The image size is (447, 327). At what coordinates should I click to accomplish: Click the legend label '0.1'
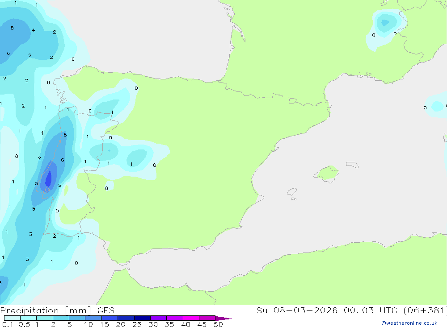(x=8, y=324)
